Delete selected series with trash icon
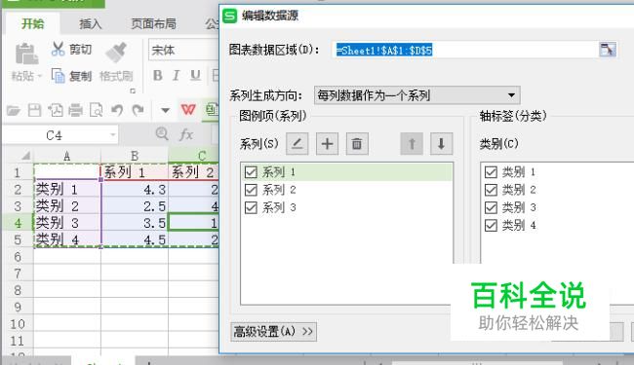 (x=357, y=144)
